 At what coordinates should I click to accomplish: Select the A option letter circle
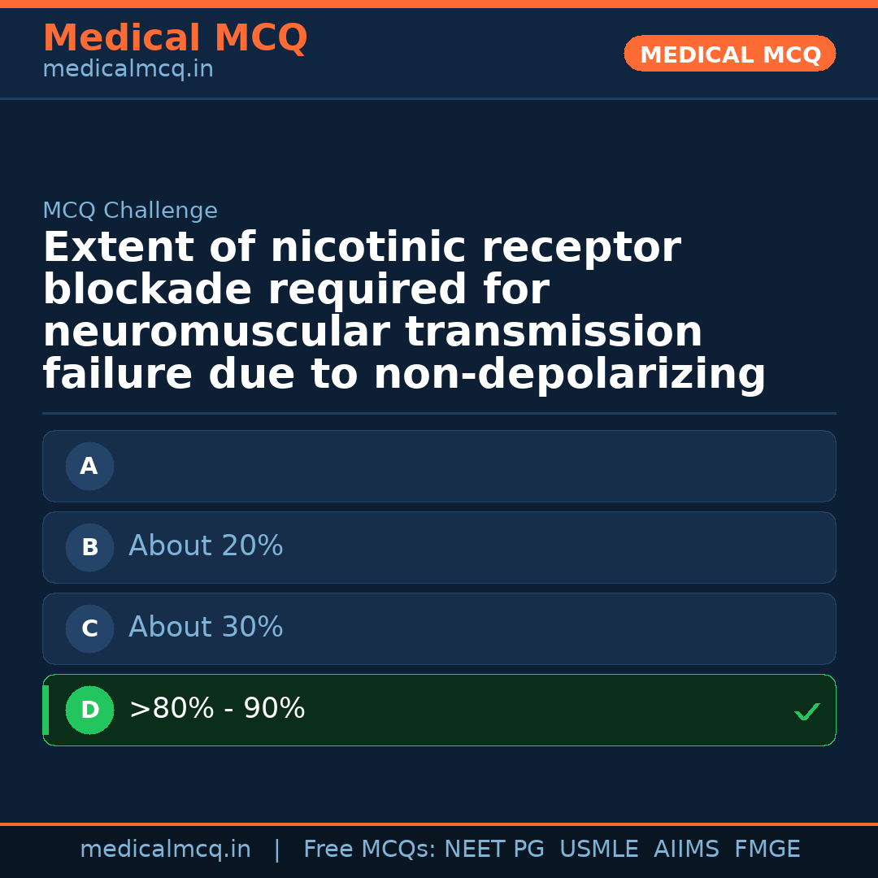point(89,467)
